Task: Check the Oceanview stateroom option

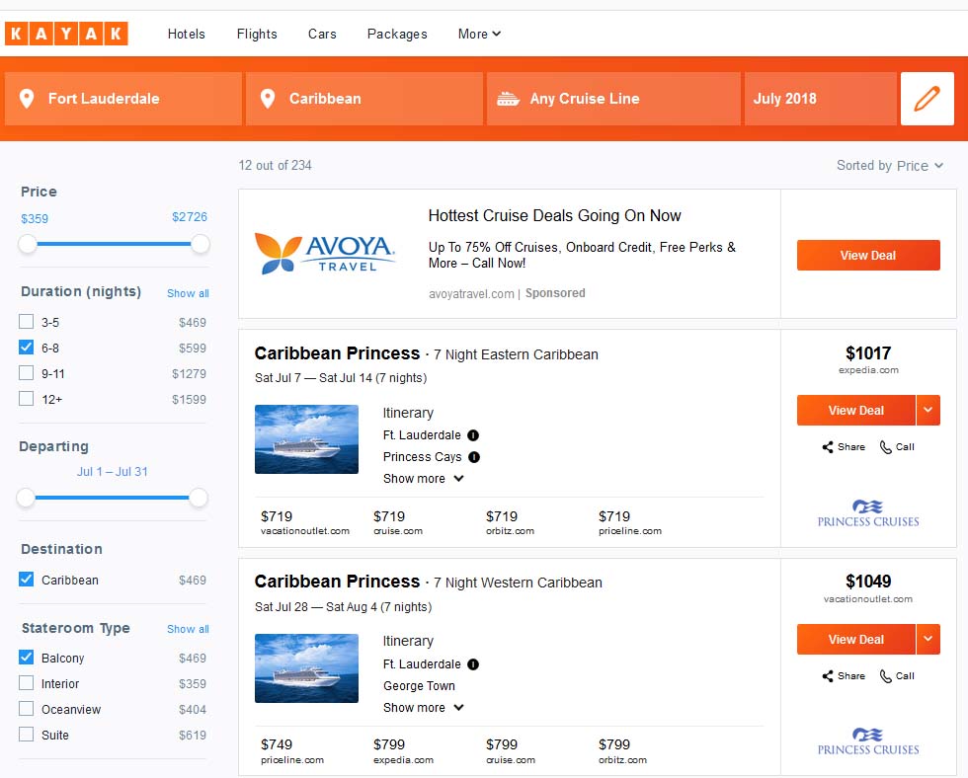Action: (x=26, y=708)
